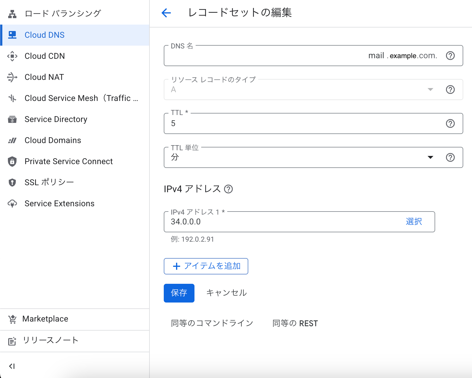Click the help icon beside IPv4 アドレス heading

pyautogui.click(x=228, y=189)
